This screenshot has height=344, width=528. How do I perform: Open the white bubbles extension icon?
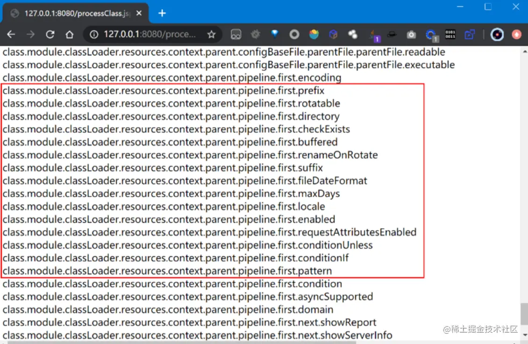[353, 35]
